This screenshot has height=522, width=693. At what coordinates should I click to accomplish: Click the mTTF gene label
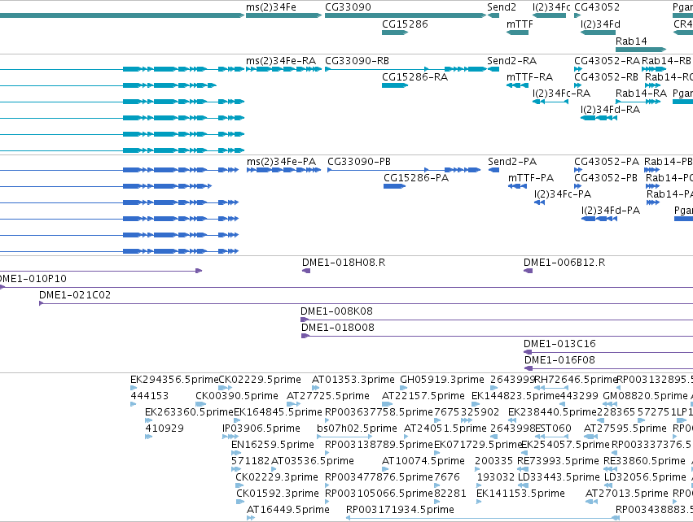point(520,24)
